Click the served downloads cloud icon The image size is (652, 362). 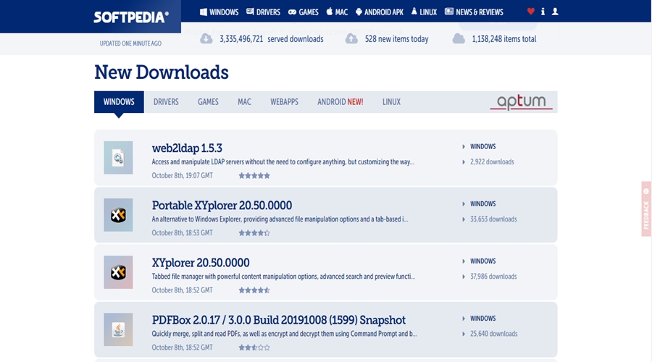206,38
